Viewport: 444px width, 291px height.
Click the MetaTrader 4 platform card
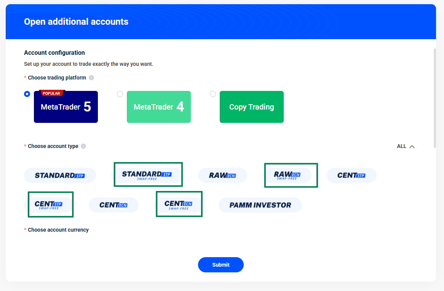(159, 107)
